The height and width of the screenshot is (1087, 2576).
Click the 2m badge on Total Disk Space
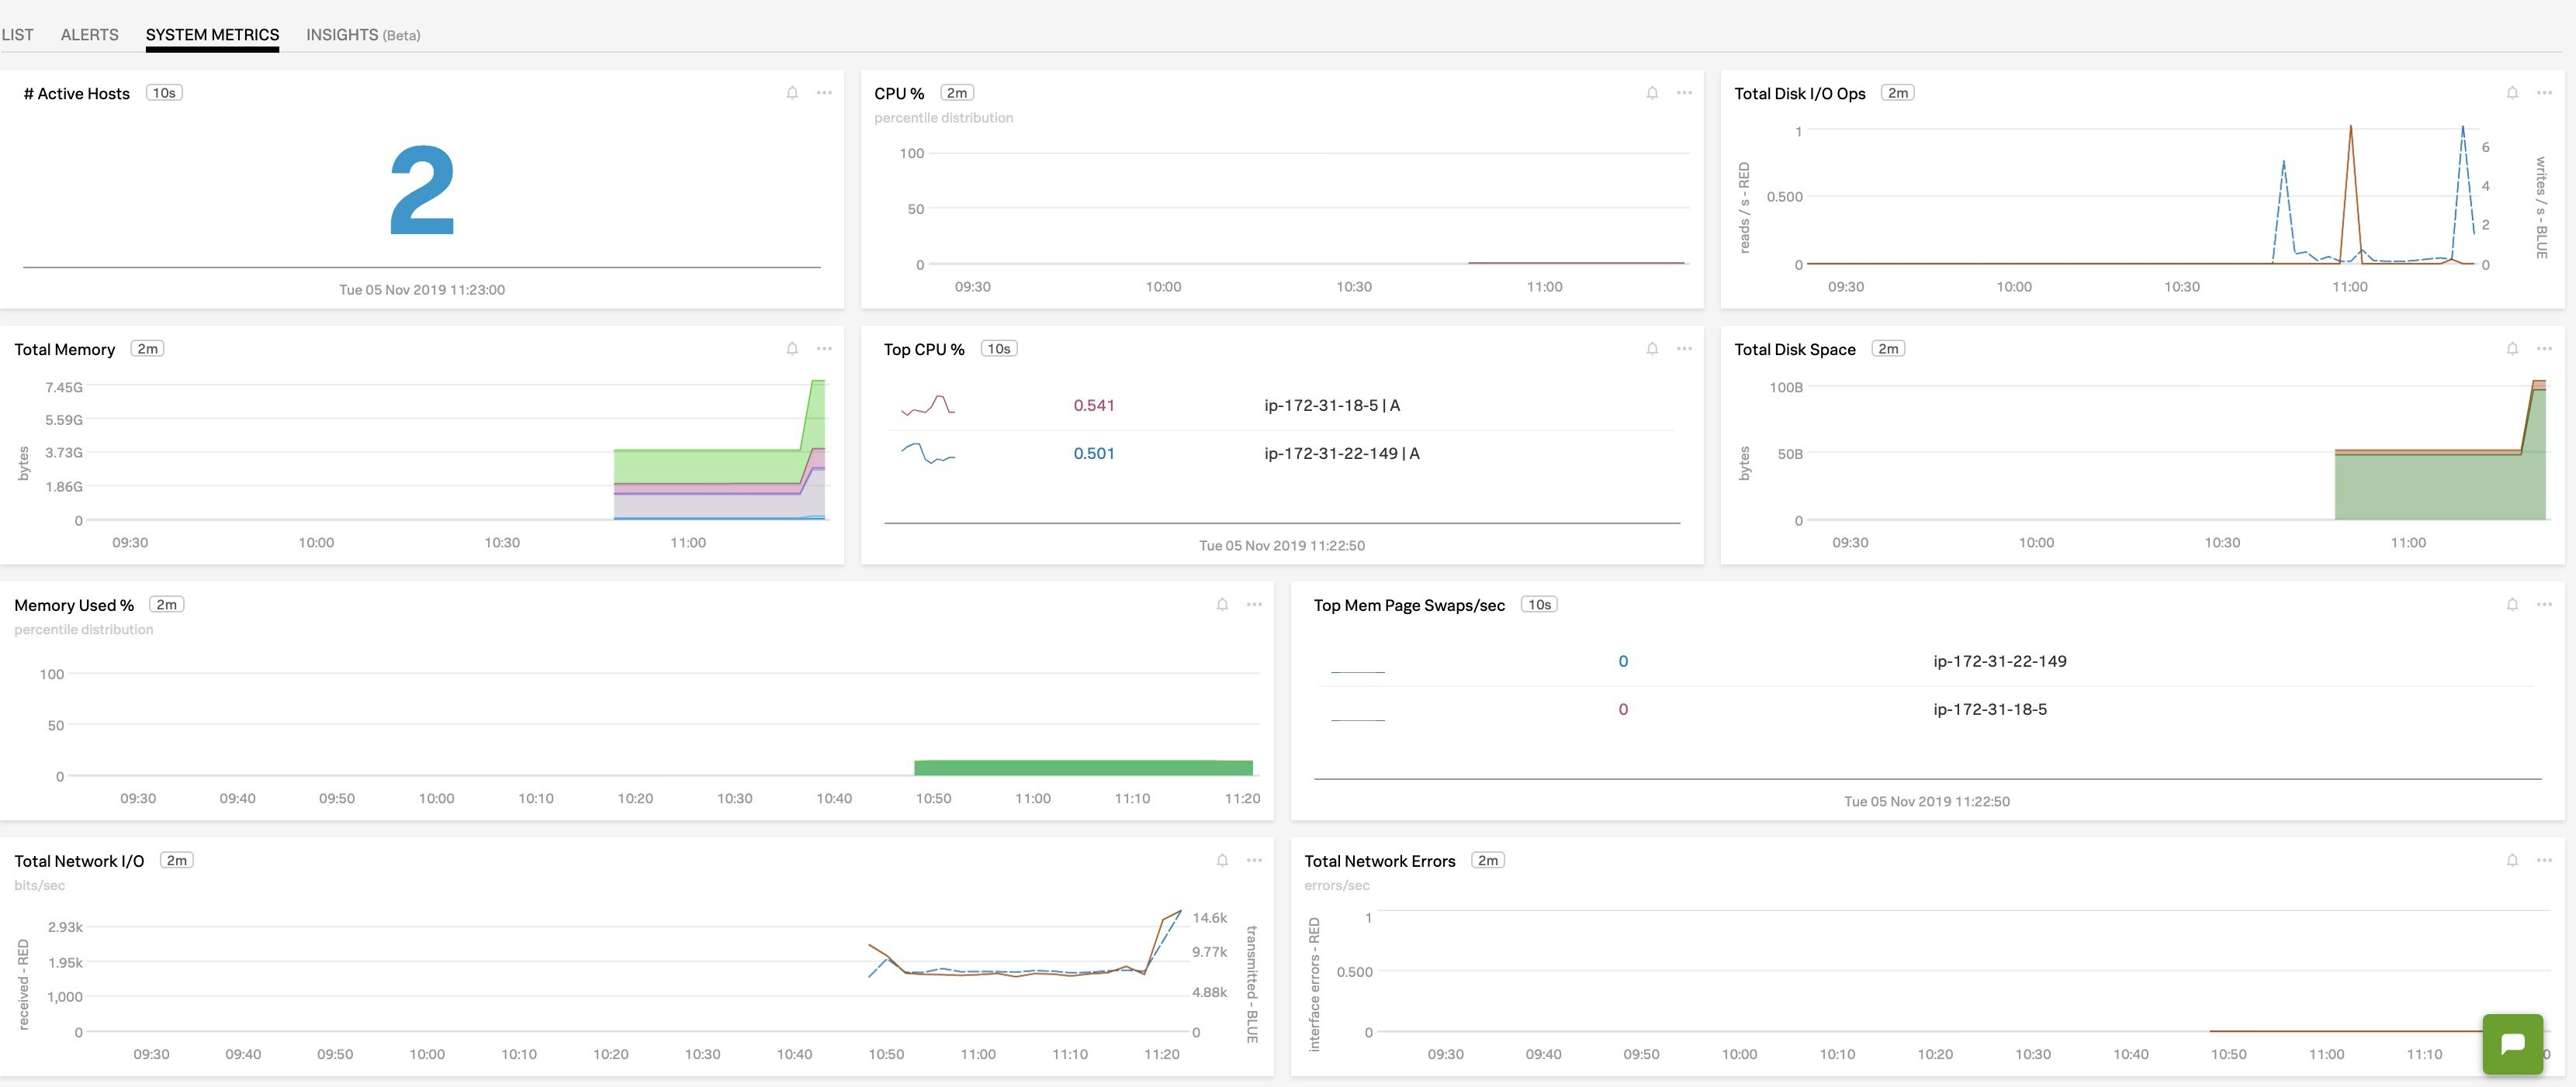tap(1887, 349)
